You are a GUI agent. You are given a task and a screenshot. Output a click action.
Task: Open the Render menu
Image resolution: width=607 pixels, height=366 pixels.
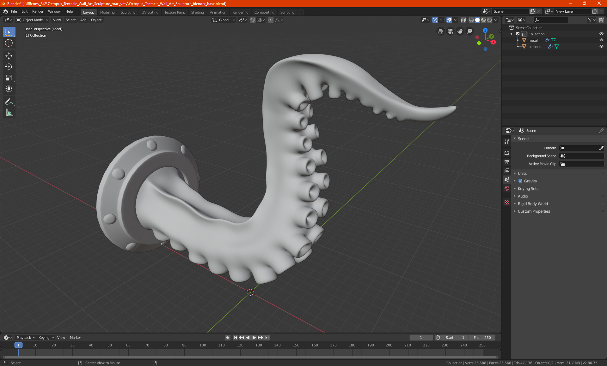38,11
